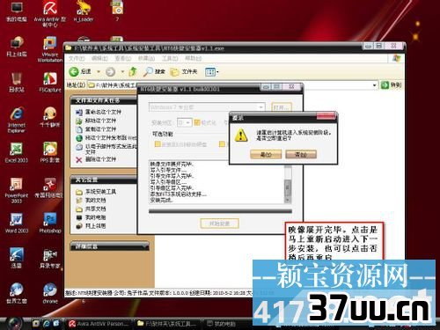Copy this file via task pane link

96,129
